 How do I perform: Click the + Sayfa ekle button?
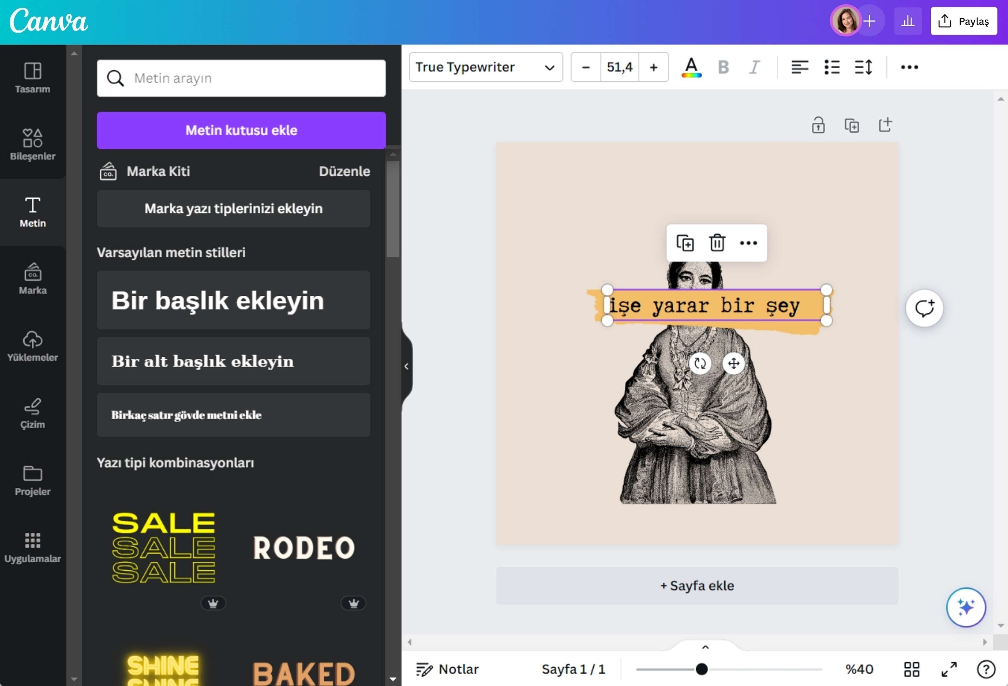point(697,586)
